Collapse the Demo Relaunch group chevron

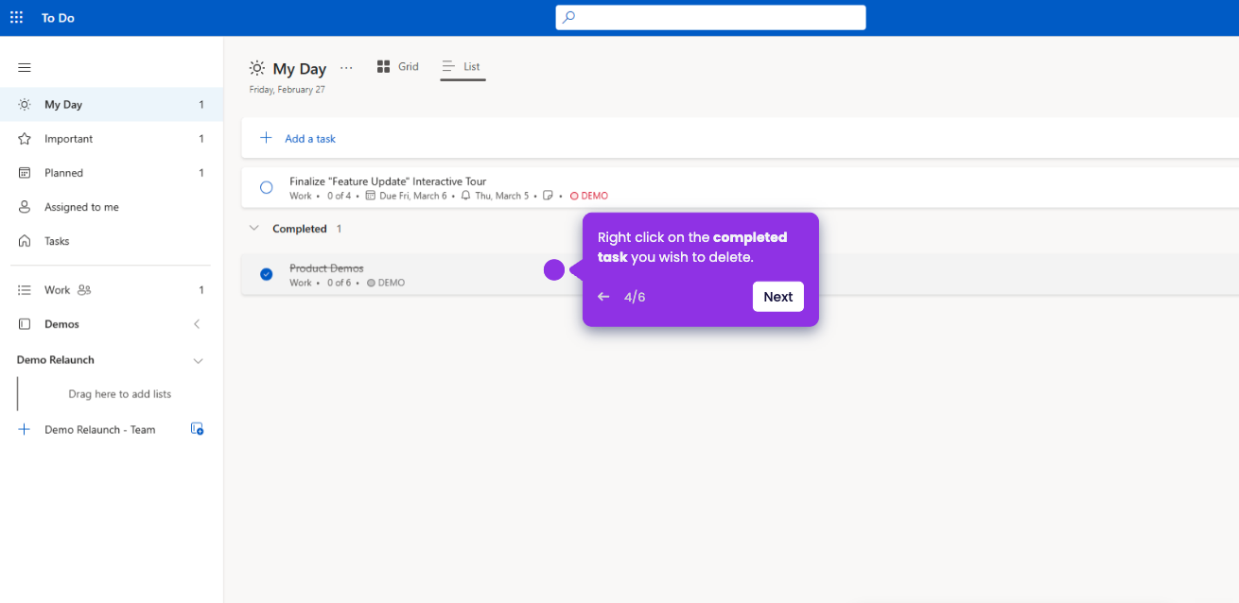pos(198,361)
